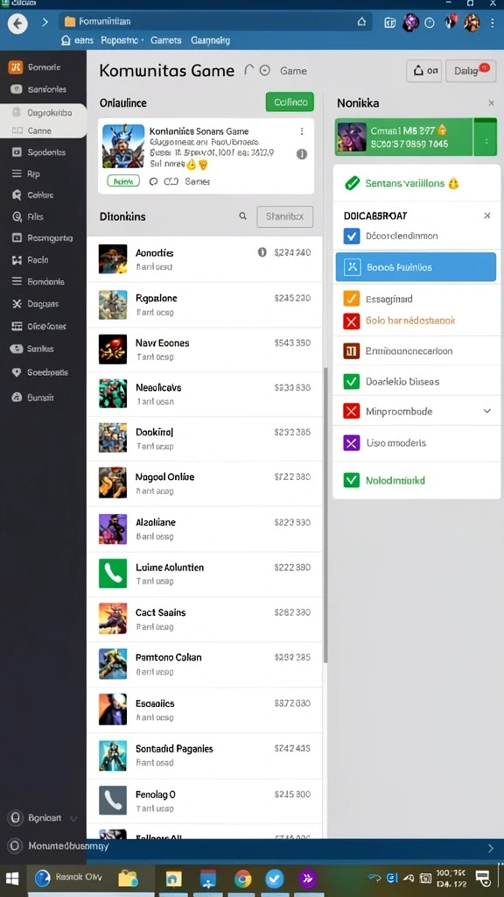Click the Komunitian address bar field
Image resolution: width=504 pixels, height=897 pixels.
tap(215, 22)
